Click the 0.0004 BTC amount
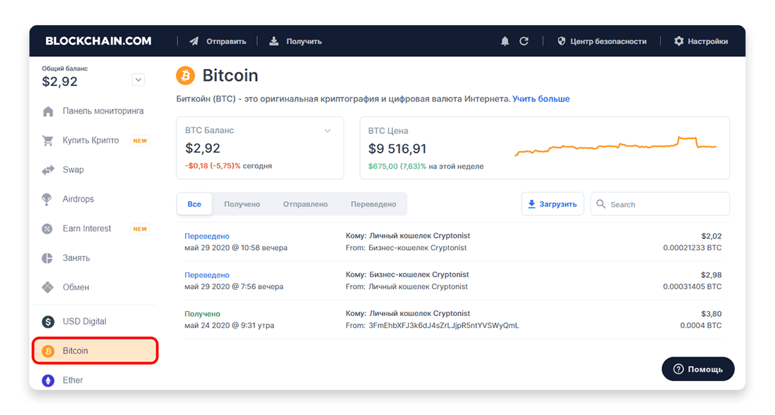Screen dimensions: 775x415 701,325
